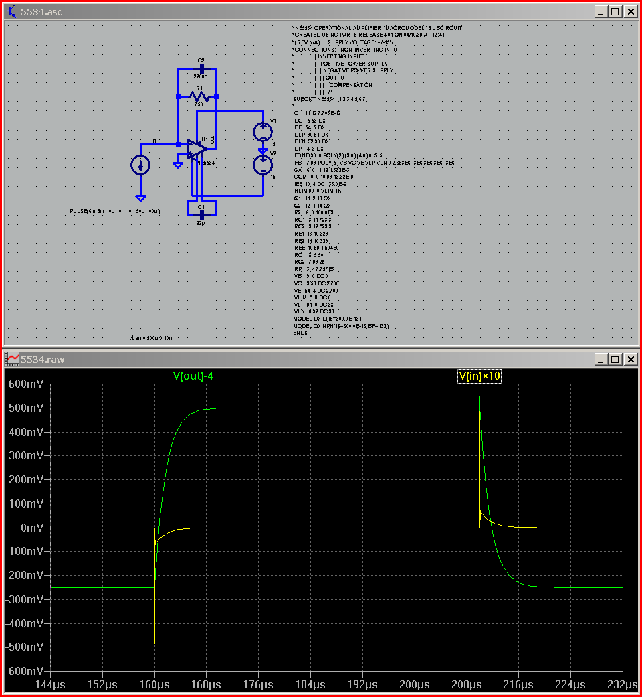Click the PULSE(6m 5m 10u ...) source value
642x697 pixels.
point(115,211)
